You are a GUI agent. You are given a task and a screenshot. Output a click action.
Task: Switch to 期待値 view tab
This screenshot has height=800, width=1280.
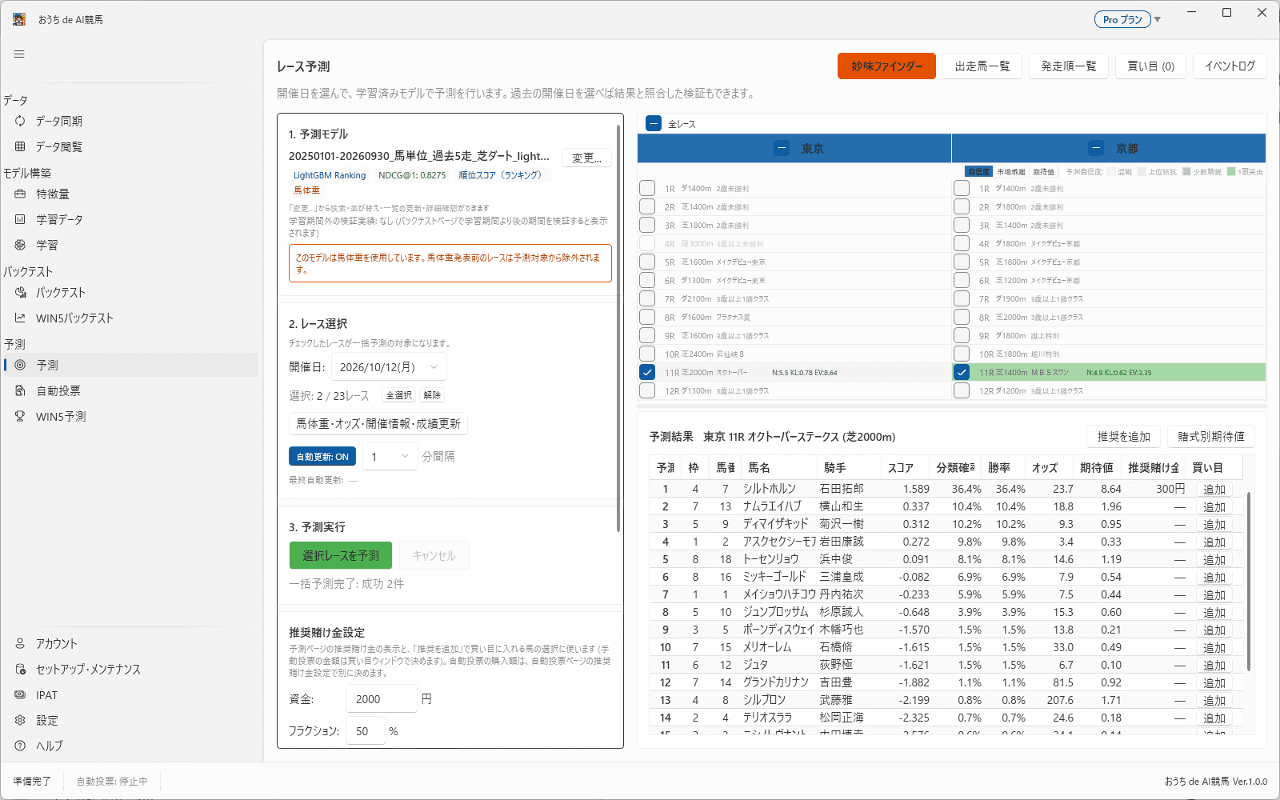click(1043, 172)
